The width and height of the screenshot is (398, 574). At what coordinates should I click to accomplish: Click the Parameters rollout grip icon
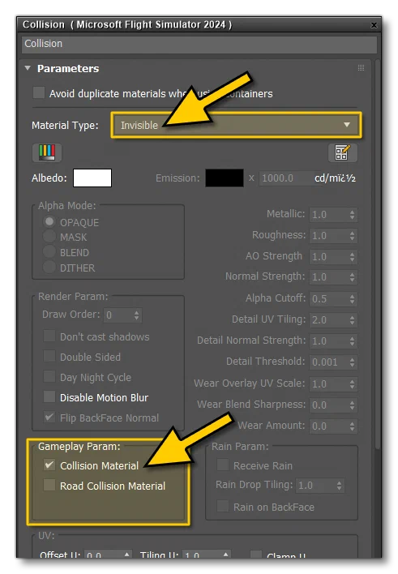tap(361, 68)
